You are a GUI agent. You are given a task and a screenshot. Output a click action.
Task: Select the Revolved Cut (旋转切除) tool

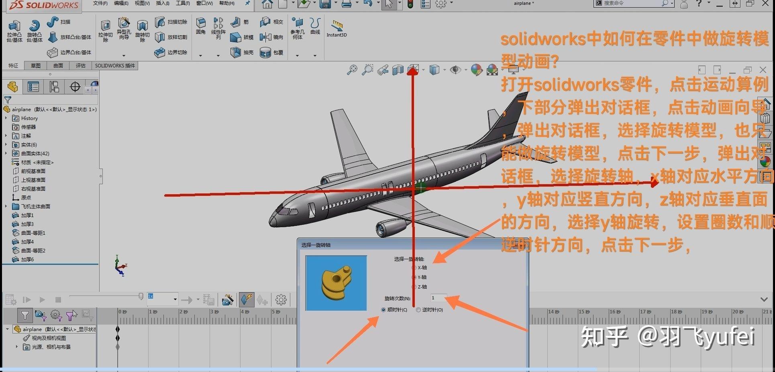point(142,31)
